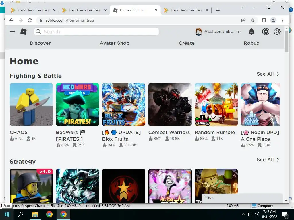294x220 pixels.
Task: Click the site lock icon
Action: (x=41, y=20)
